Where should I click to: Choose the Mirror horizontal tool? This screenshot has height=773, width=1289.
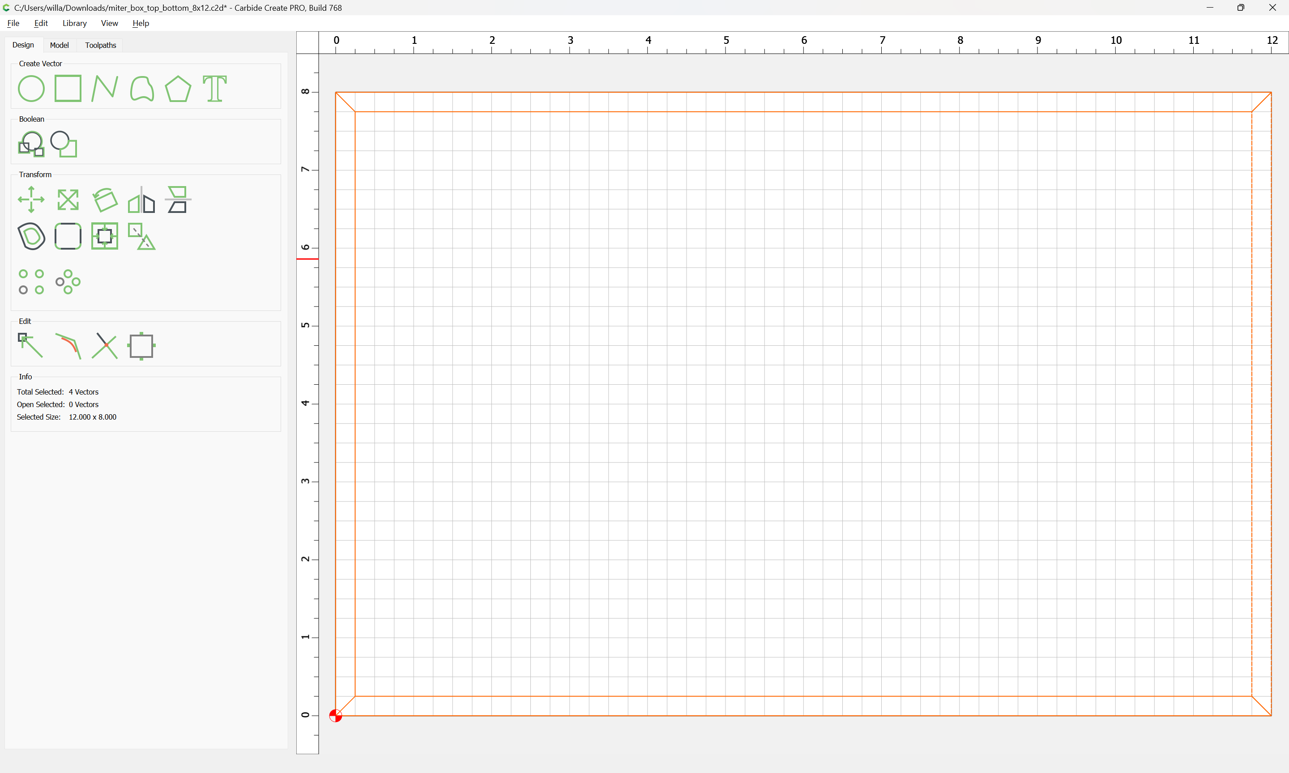pyautogui.click(x=142, y=200)
